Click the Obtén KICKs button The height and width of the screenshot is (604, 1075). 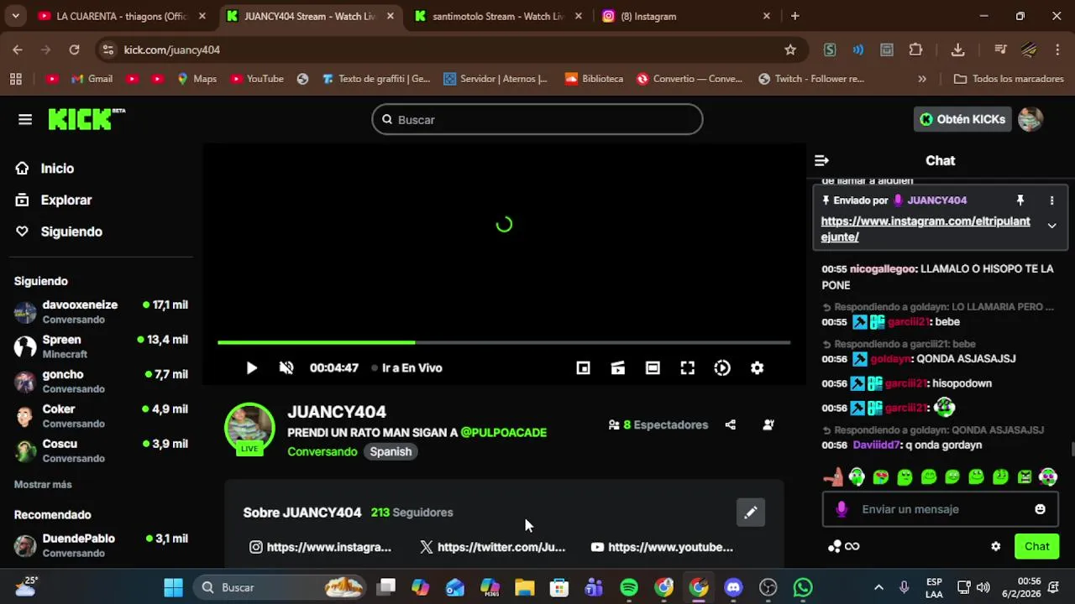(x=962, y=119)
